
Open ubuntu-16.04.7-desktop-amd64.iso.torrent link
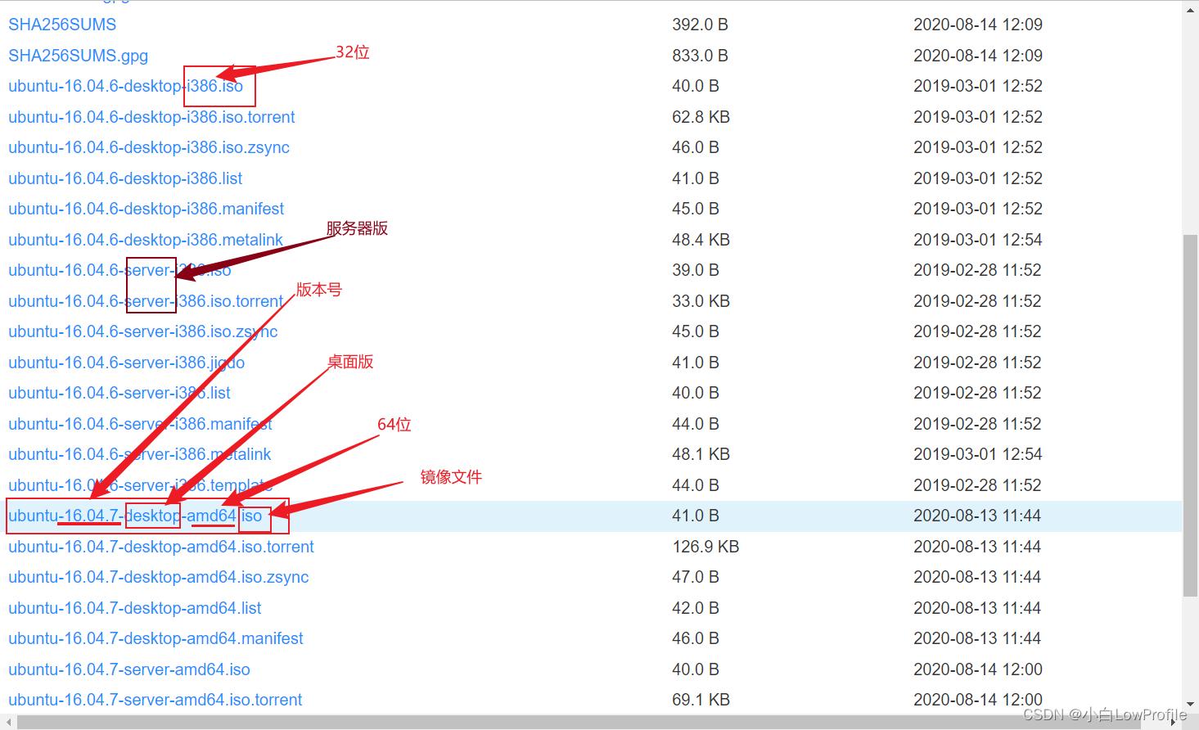[161, 547]
